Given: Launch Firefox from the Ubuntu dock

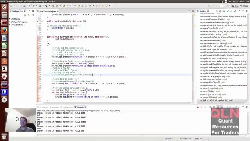Looking at the screenshot, I should click(4, 30).
